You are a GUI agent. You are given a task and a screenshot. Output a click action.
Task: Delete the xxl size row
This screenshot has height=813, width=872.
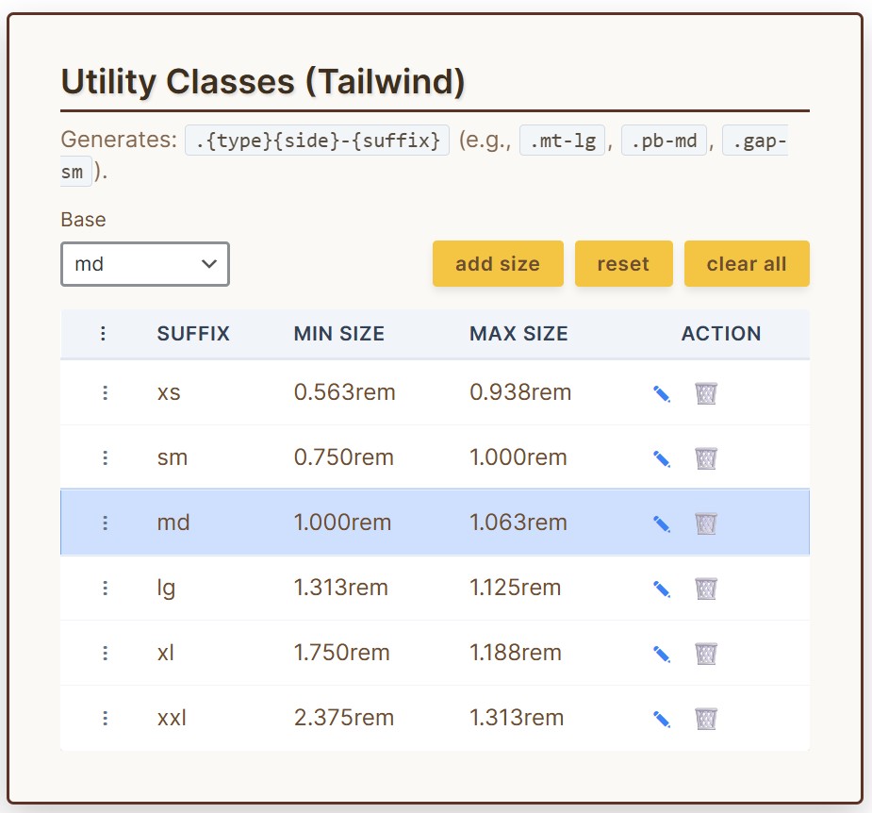pyautogui.click(x=706, y=719)
